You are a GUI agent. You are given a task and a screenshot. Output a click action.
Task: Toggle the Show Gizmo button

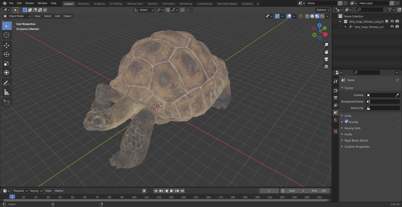[277, 16]
